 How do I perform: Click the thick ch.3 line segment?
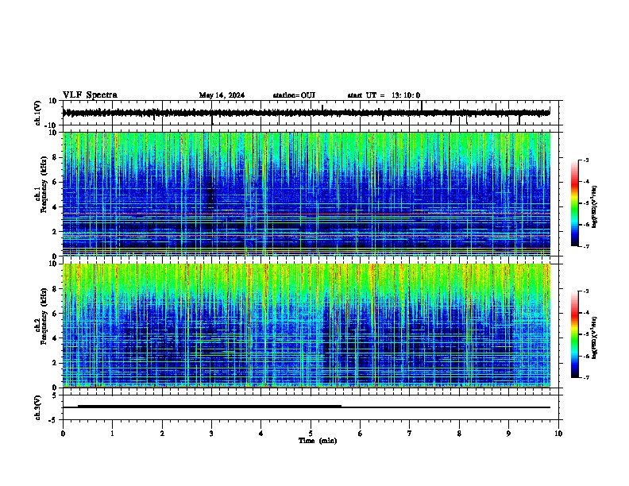(210, 407)
